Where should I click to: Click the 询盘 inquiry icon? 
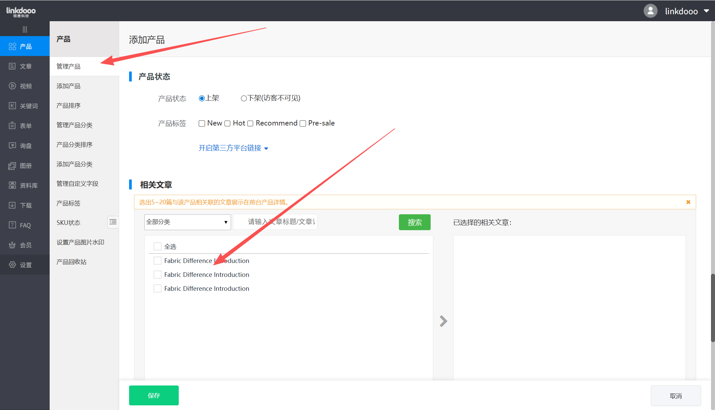pyautogui.click(x=12, y=146)
